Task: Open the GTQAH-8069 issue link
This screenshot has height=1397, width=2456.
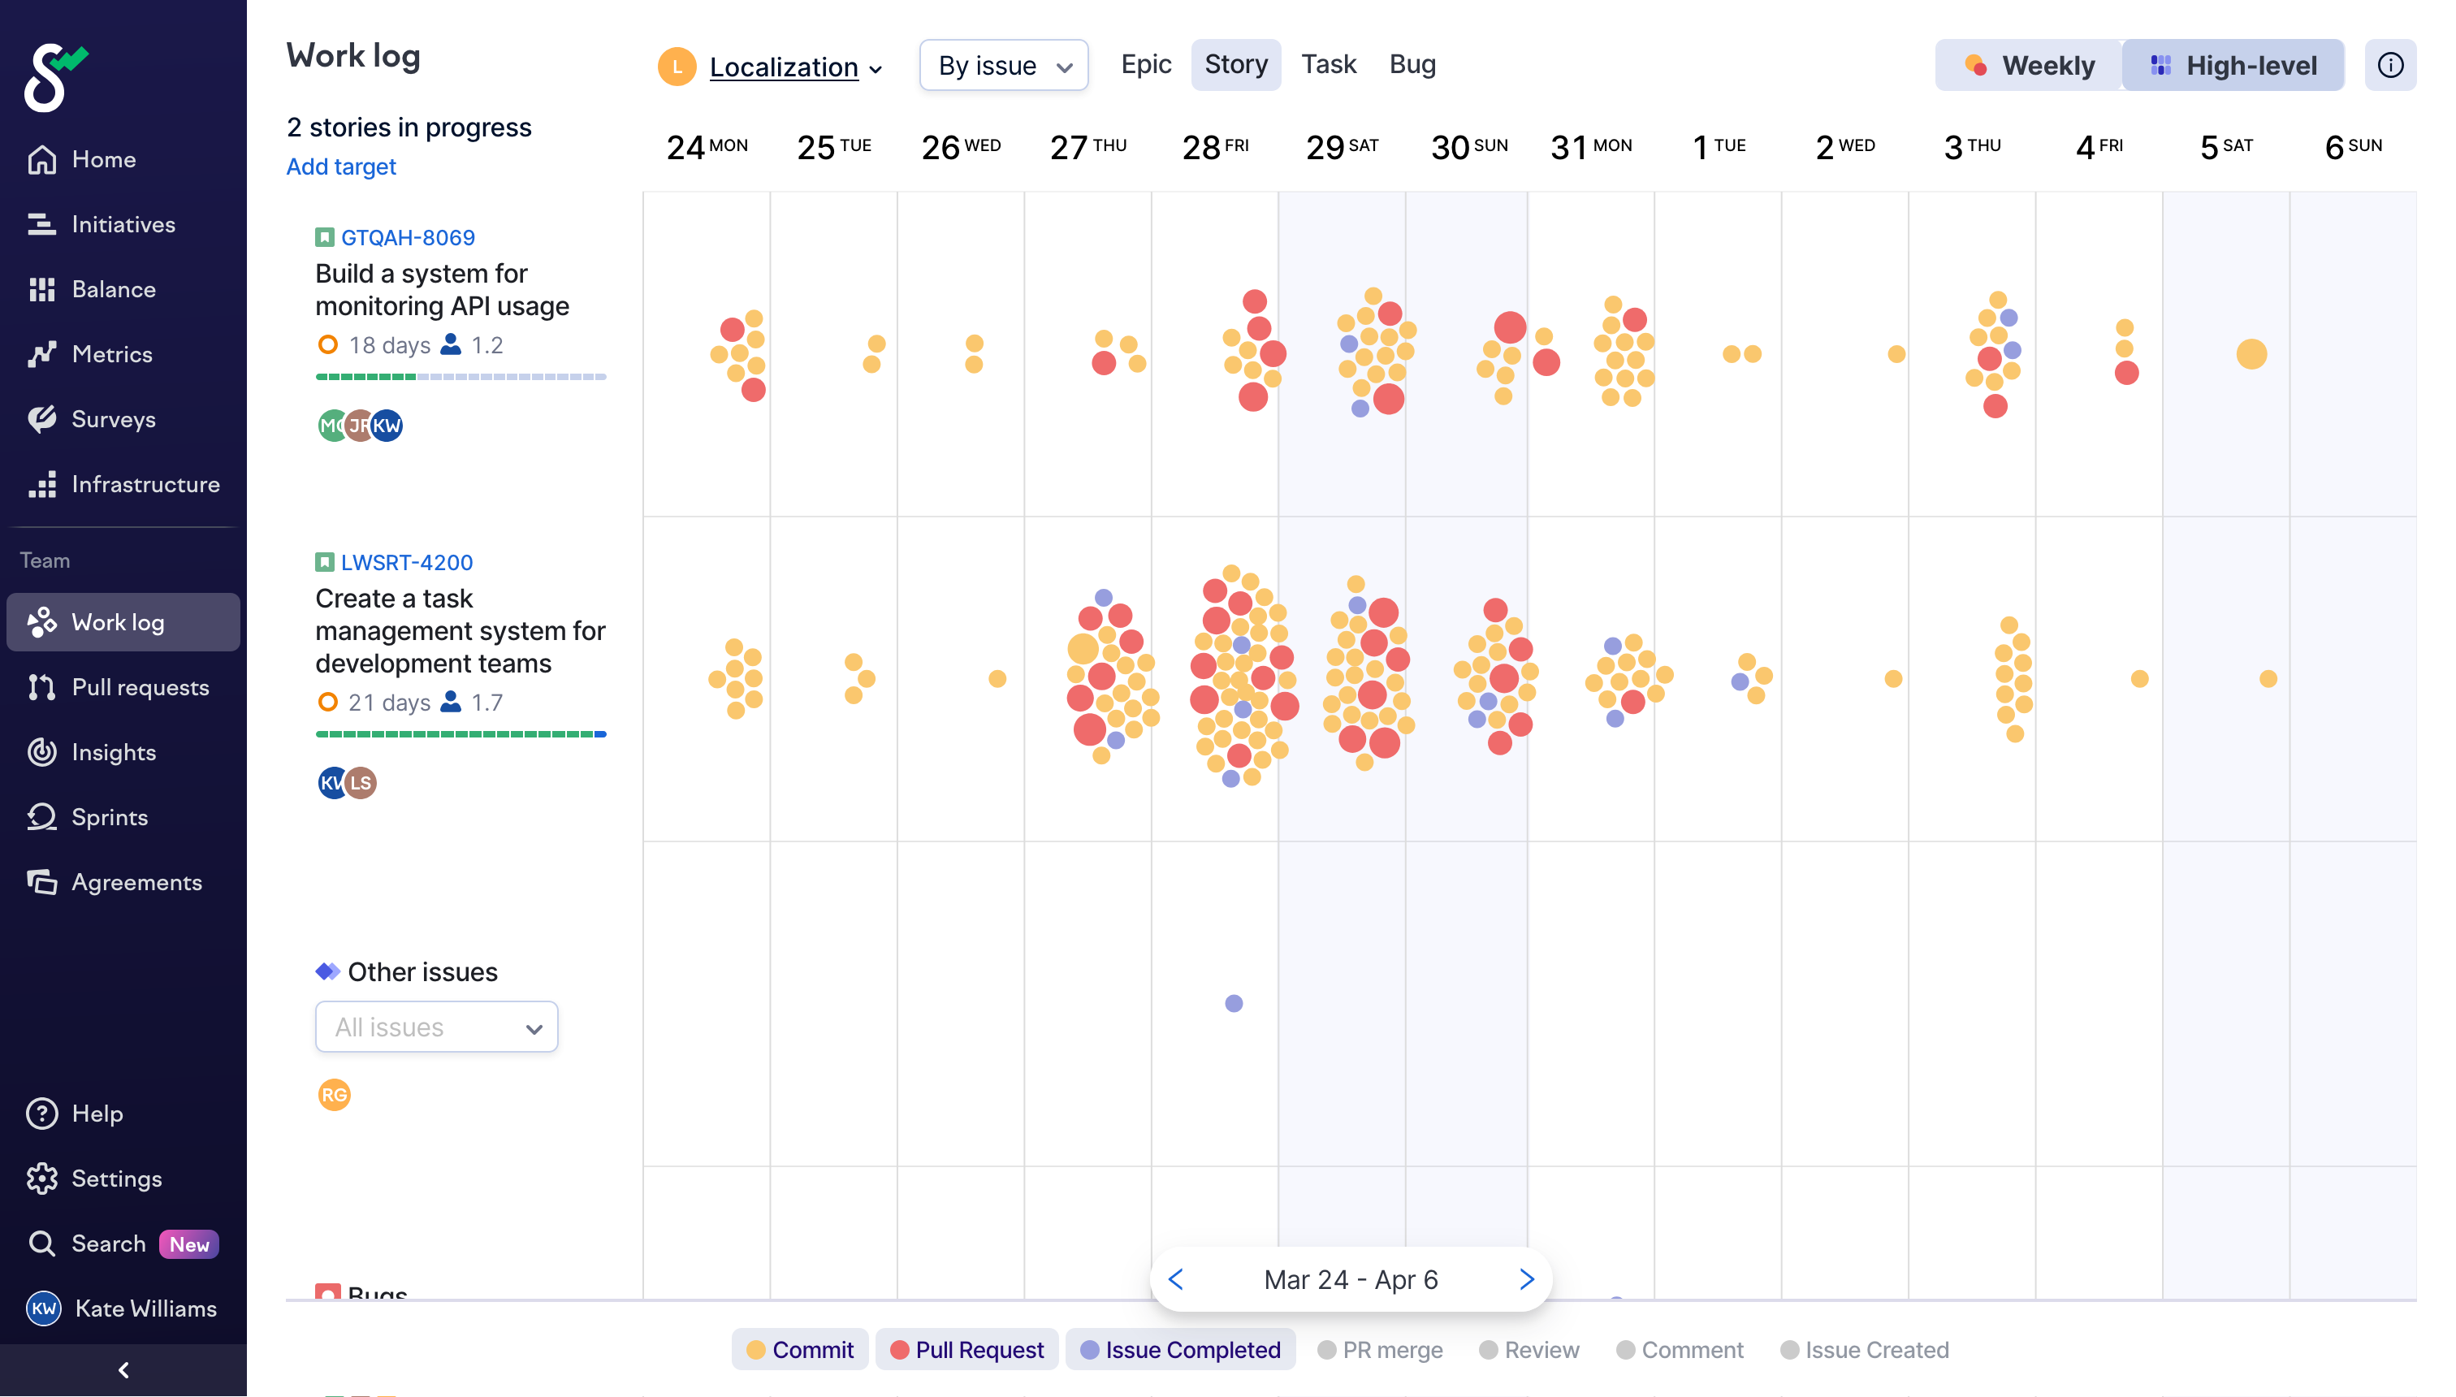Action: (x=407, y=237)
